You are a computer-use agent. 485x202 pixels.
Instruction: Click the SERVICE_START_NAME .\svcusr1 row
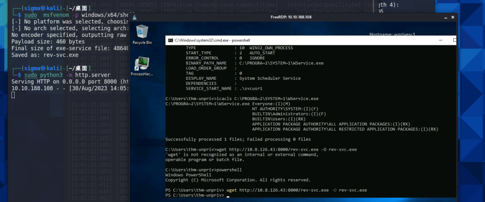(224, 89)
